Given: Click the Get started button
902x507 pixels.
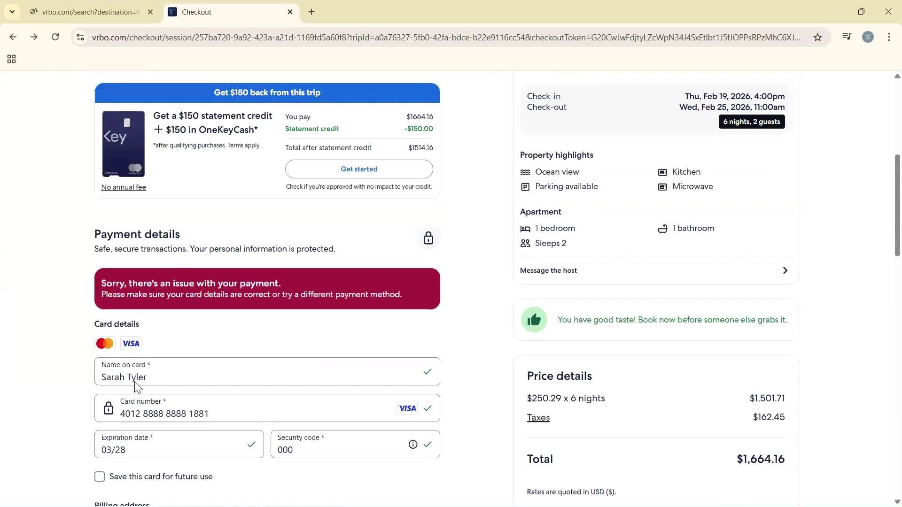Looking at the screenshot, I should coord(359,169).
